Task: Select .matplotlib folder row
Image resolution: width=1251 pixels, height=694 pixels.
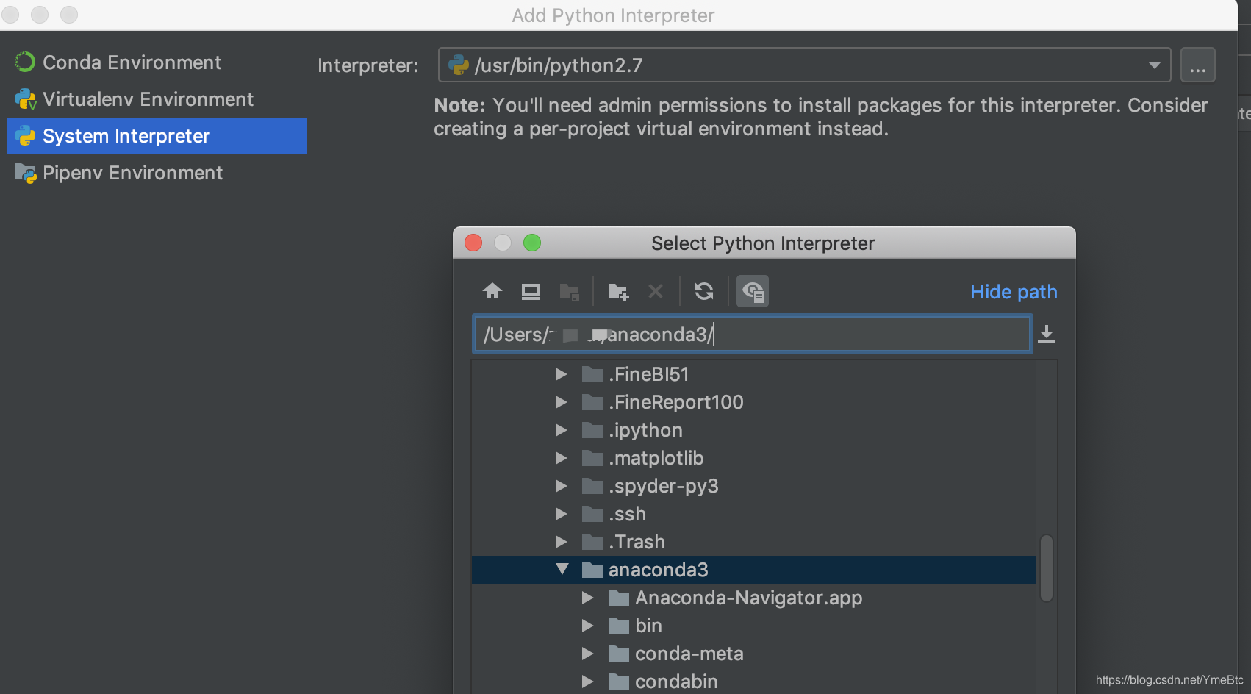Action: pyautogui.click(x=754, y=458)
